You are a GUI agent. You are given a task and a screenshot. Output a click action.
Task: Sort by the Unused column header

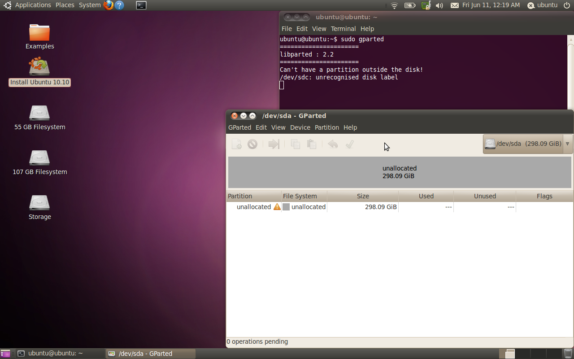coord(485,196)
